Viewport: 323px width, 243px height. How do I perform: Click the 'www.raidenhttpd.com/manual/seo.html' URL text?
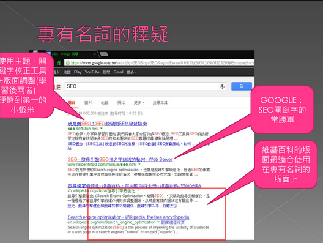102,165
